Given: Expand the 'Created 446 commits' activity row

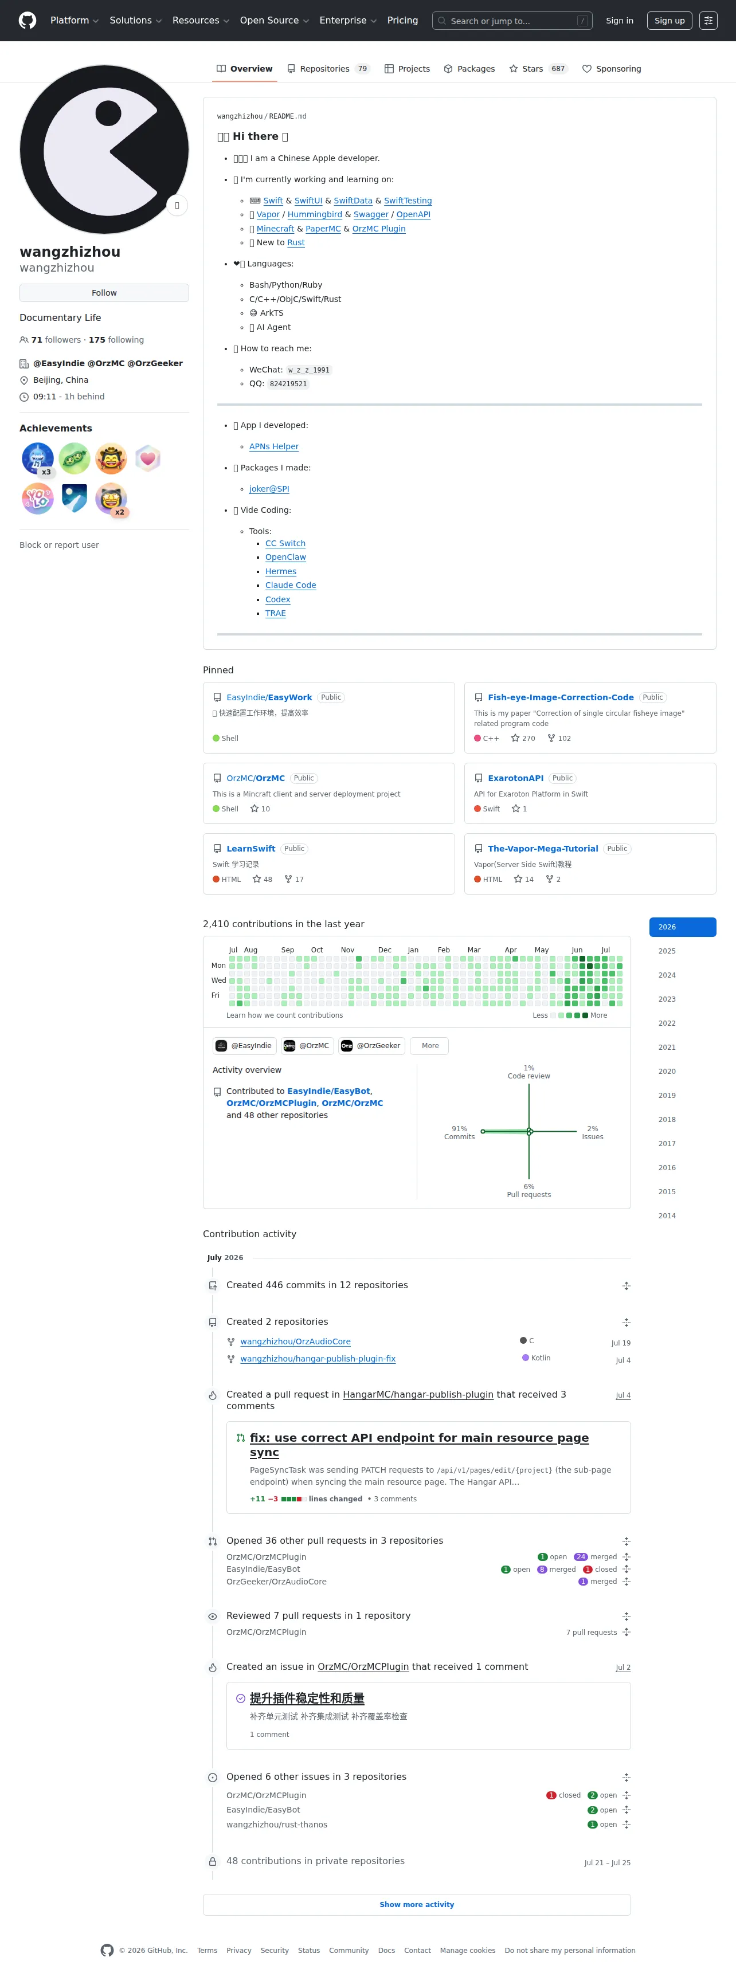Looking at the screenshot, I should click(x=626, y=1286).
